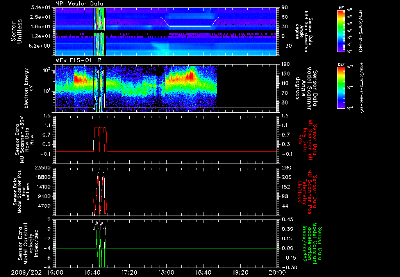Click the Sector Unitless axis label
This screenshot has height=277, width=400.
pyautogui.click(x=16, y=31)
